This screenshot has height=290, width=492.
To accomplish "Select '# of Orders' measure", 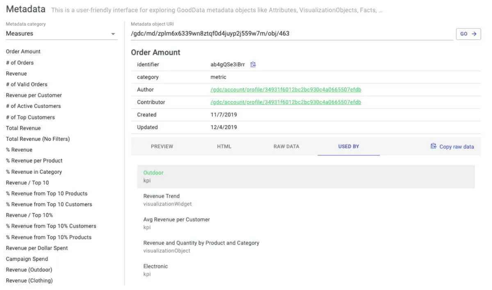I will point(20,63).
